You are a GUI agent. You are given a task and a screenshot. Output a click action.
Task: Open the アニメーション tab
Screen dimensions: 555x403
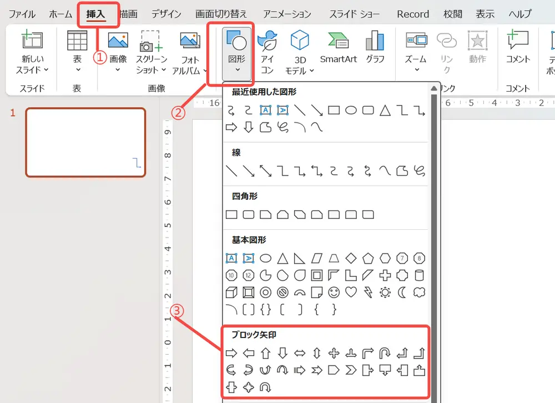[x=287, y=14]
